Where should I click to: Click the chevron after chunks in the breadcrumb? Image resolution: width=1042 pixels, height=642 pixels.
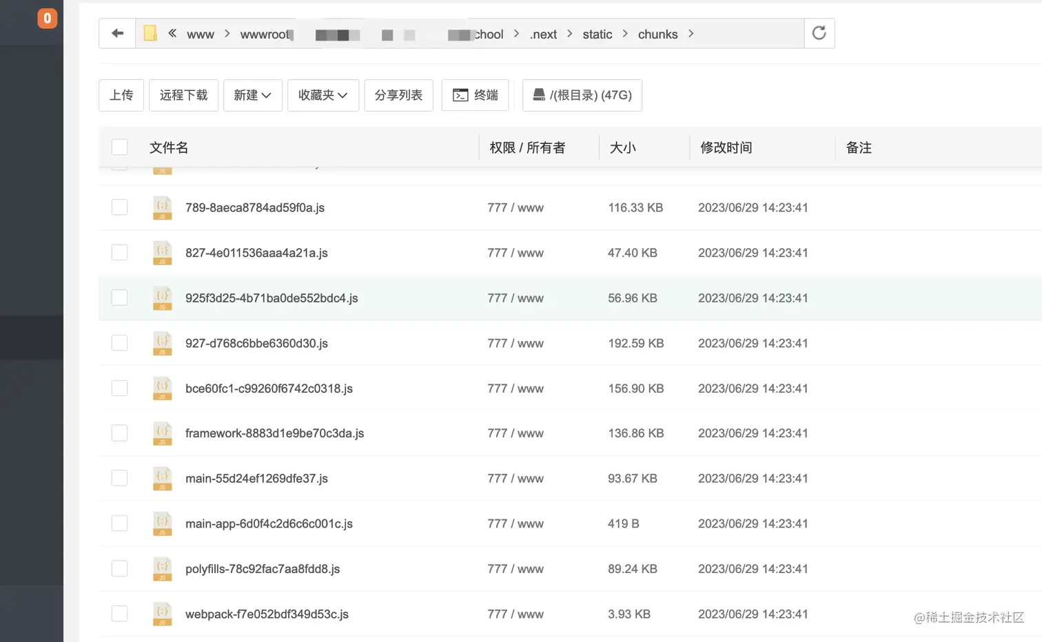tap(691, 33)
